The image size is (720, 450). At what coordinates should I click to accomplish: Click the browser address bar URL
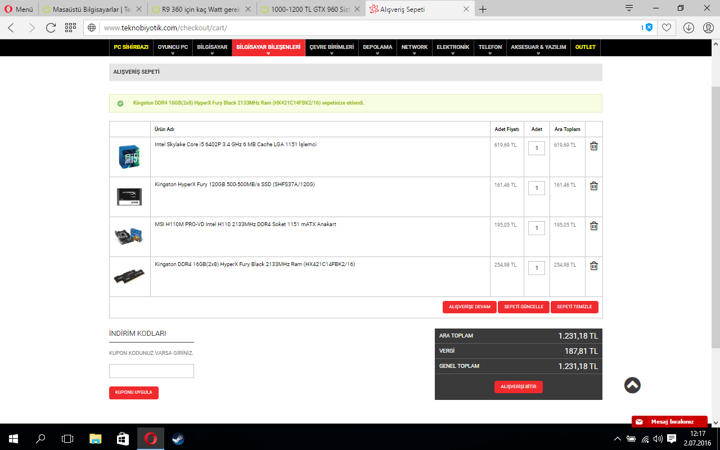[x=166, y=28]
